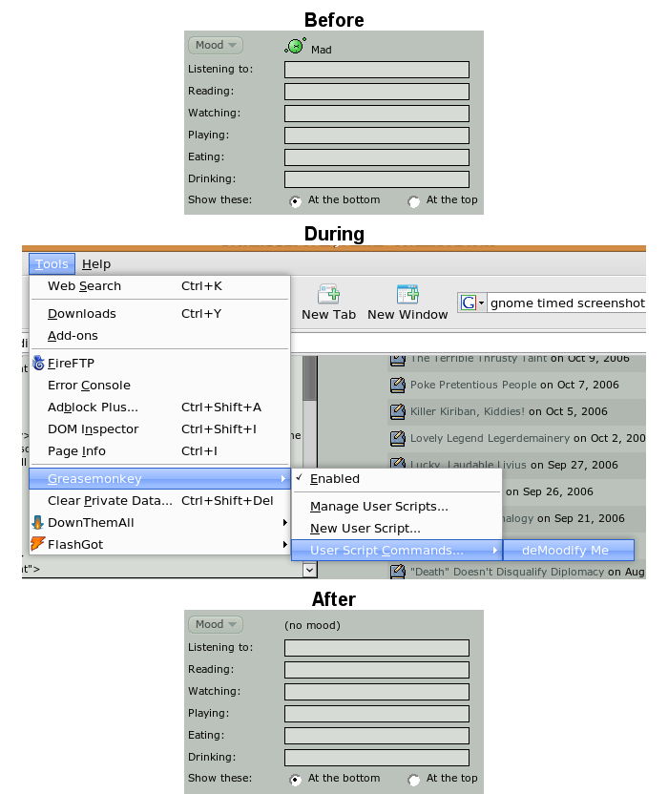Screen dimensions: 668x794
Task: Open The Terrible Thrusty Taint link
Action: [x=478, y=360]
